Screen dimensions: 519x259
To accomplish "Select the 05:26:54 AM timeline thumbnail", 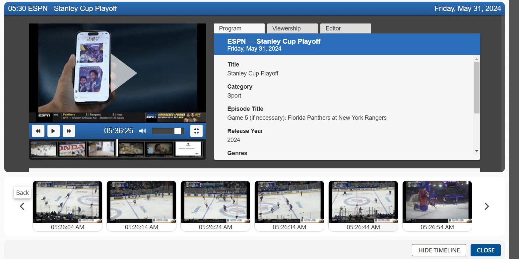I will point(437,202).
